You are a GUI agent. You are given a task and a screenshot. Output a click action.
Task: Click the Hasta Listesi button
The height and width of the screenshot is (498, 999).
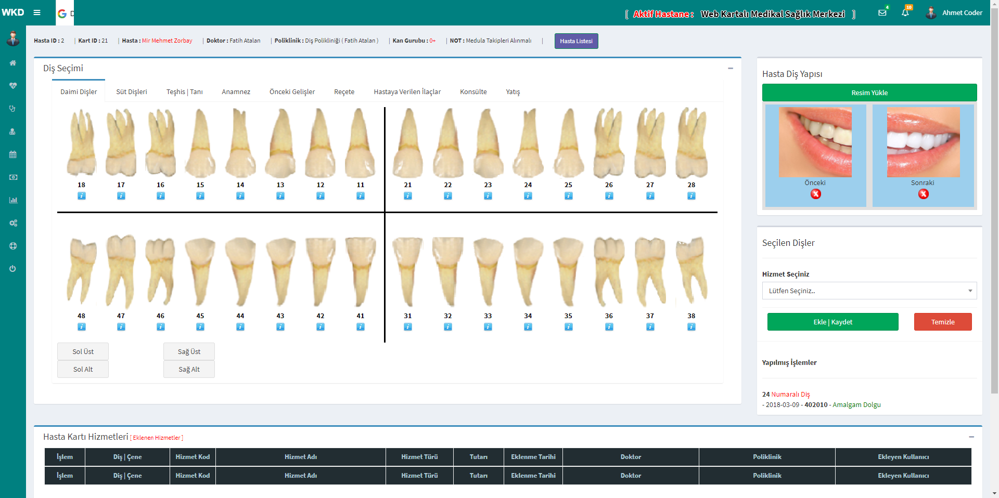click(x=576, y=41)
